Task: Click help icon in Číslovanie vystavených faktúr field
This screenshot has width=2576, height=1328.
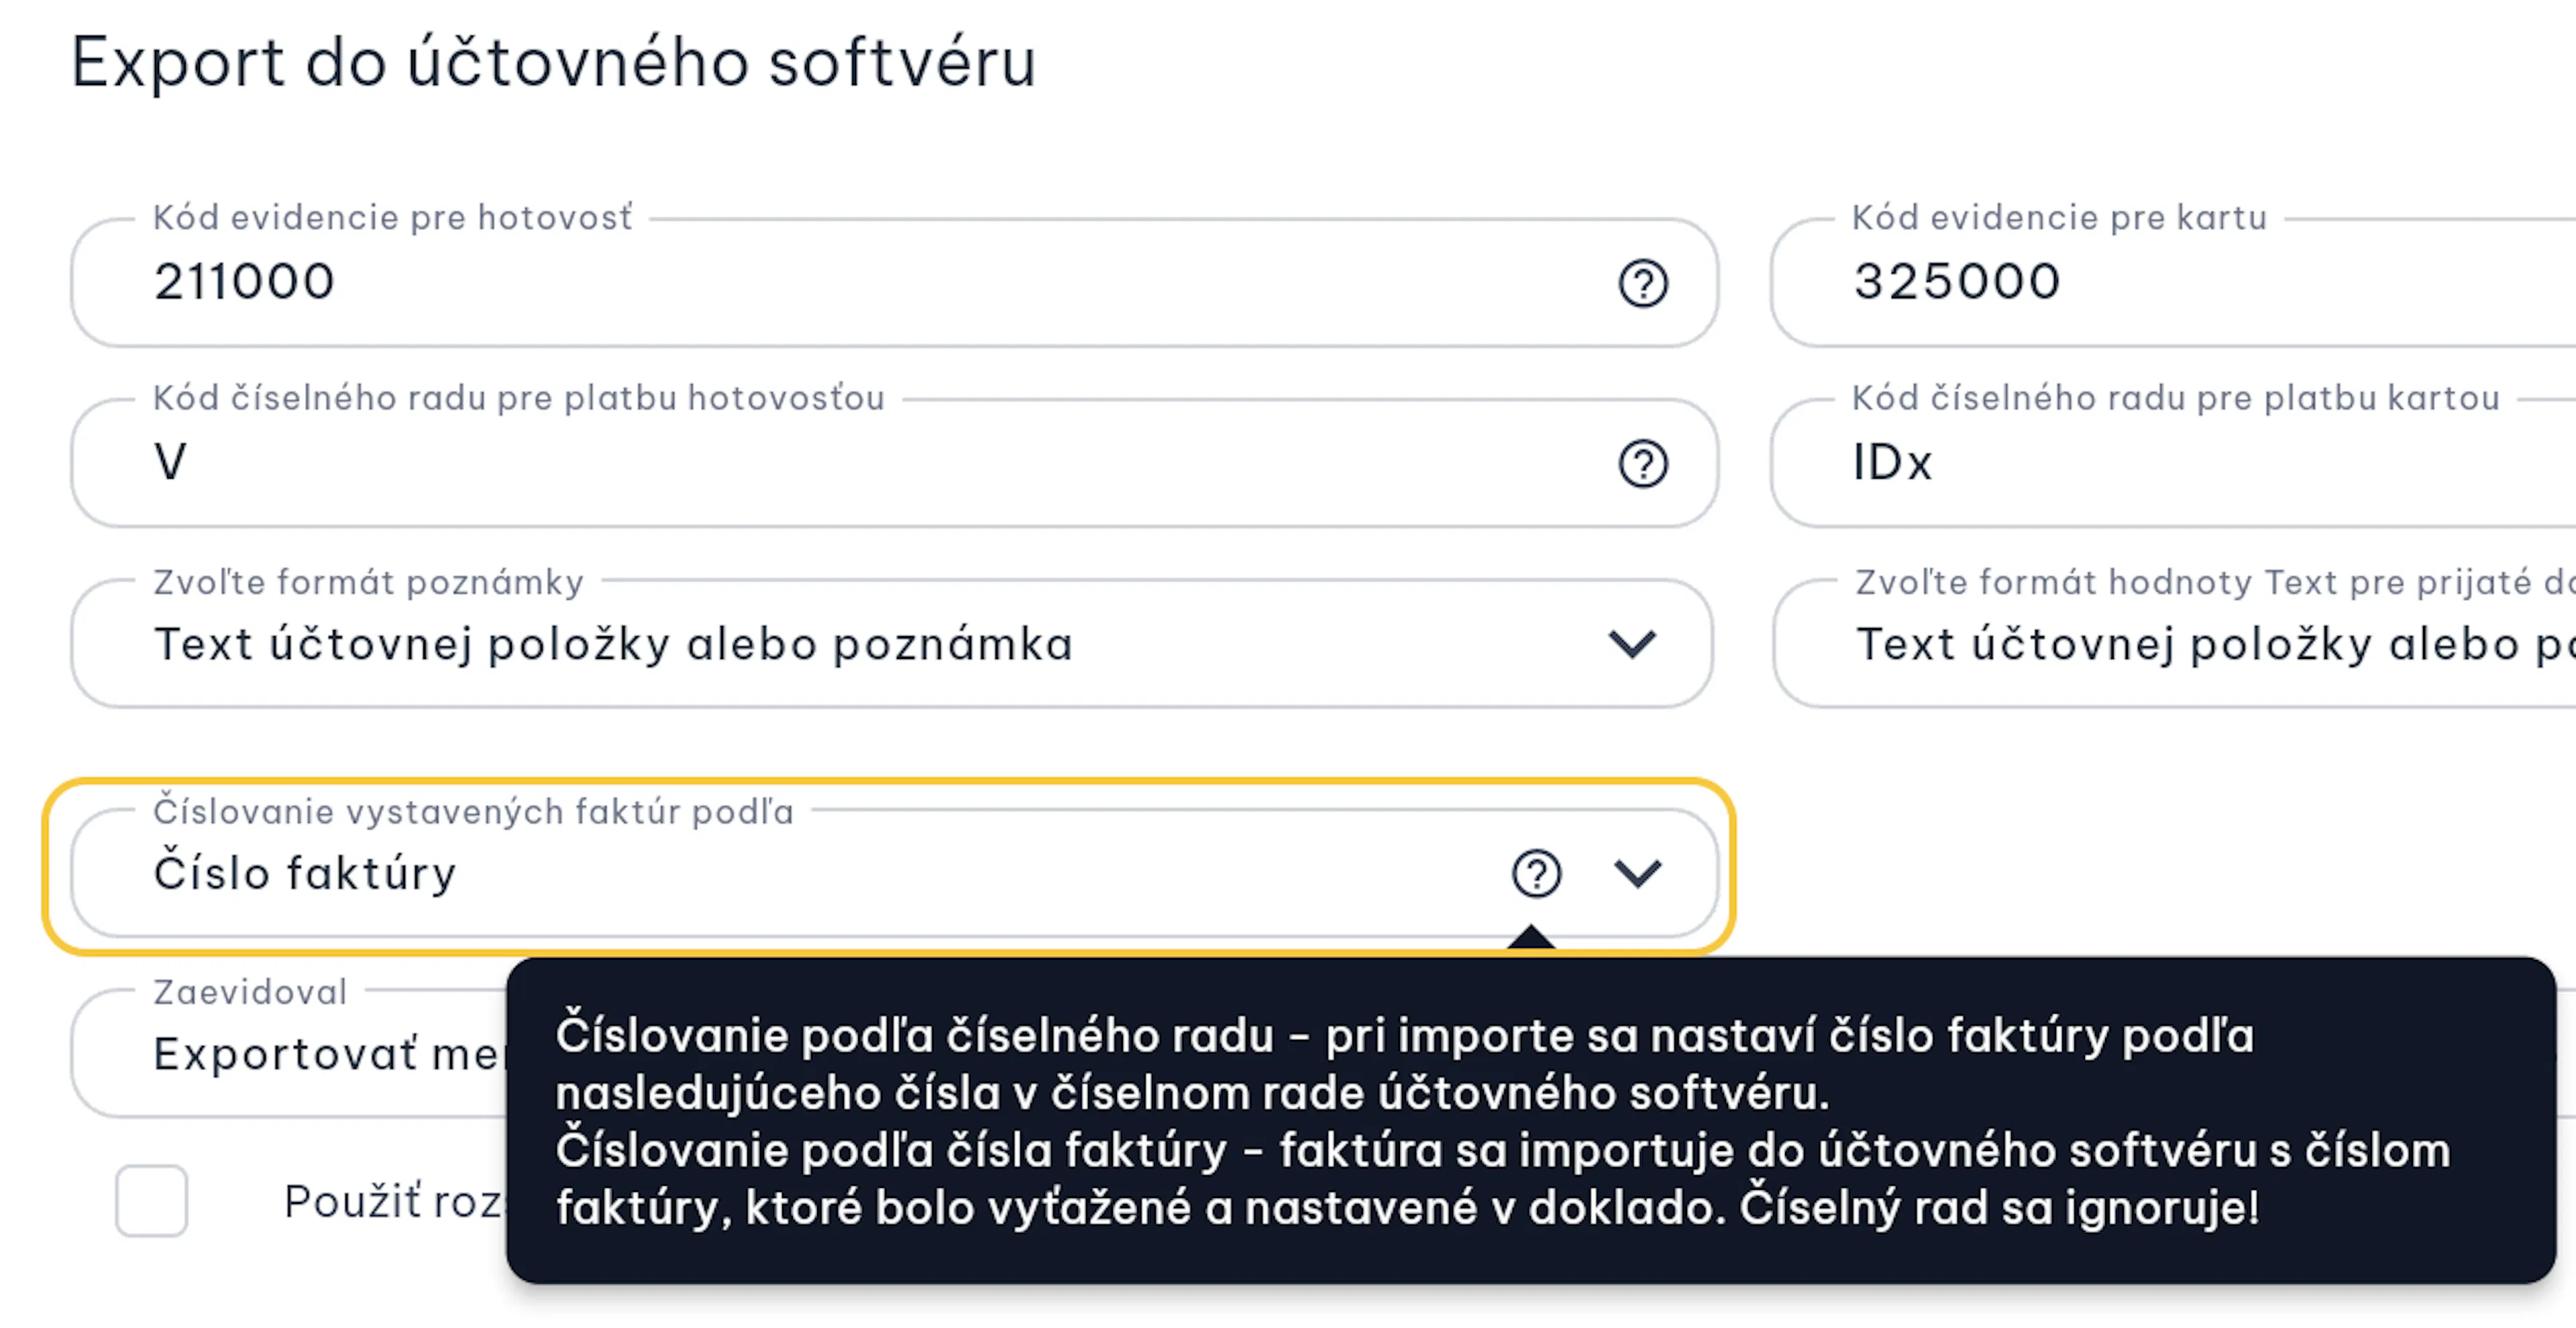Action: [1536, 873]
